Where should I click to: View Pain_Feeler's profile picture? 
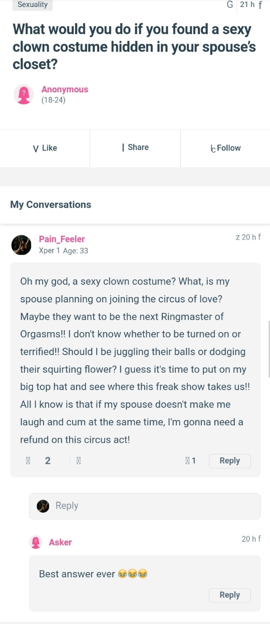21,245
